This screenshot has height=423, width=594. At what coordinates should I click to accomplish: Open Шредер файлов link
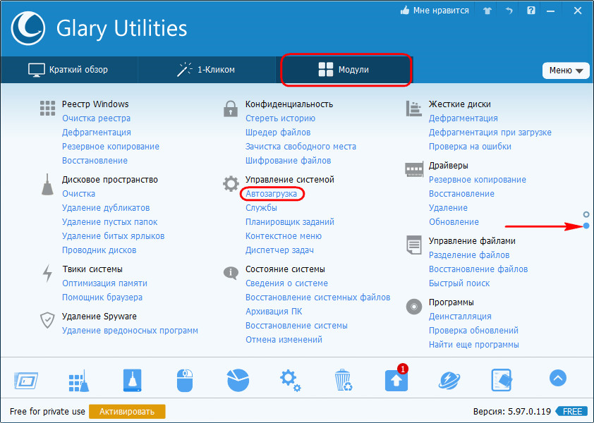click(278, 133)
